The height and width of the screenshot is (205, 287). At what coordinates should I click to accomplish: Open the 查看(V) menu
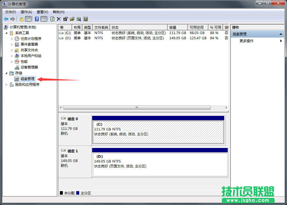[42, 12]
